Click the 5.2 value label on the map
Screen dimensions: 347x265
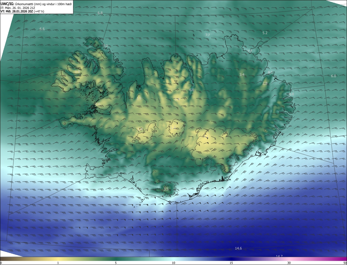point(265,33)
